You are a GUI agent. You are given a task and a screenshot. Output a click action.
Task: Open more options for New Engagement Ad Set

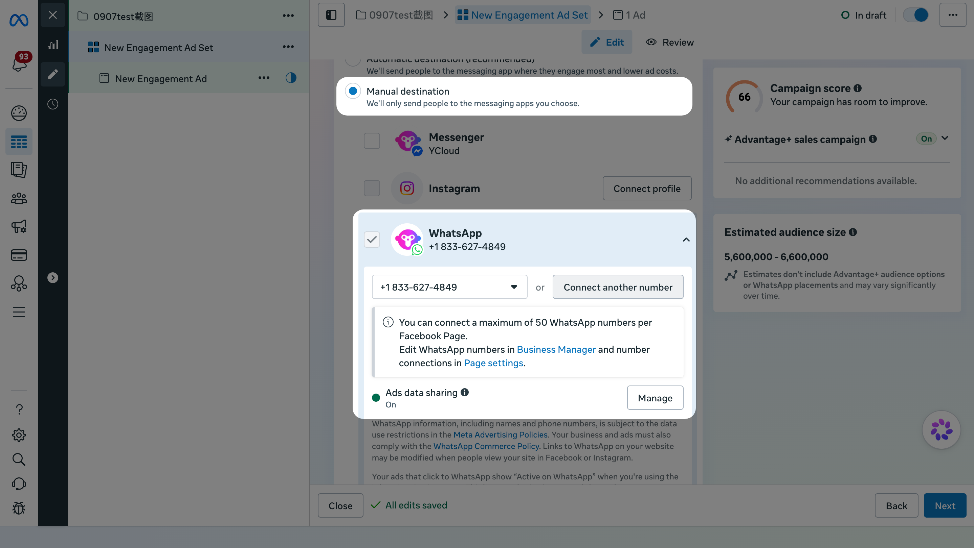(288, 47)
